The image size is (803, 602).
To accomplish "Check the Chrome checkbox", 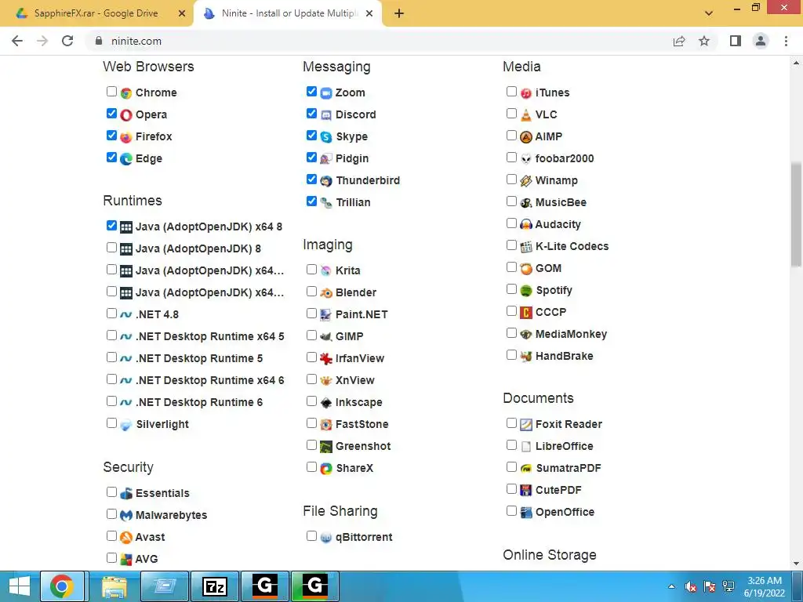I will (x=111, y=92).
